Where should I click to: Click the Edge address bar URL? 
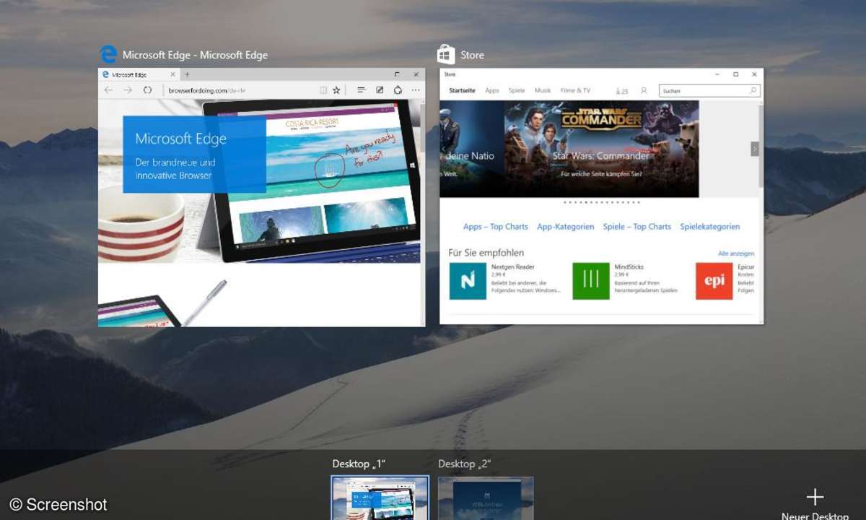tap(207, 90)
